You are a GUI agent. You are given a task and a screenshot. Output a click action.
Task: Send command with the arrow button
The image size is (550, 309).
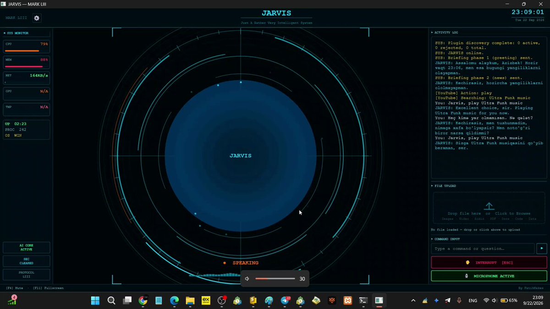coord(541,249)
